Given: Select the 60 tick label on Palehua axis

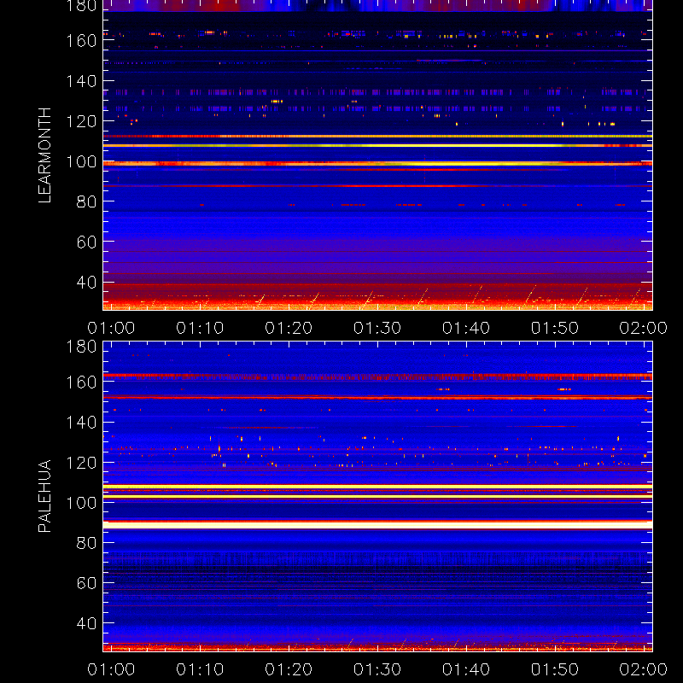Looking at the screenshot, I should pos(86,583).
